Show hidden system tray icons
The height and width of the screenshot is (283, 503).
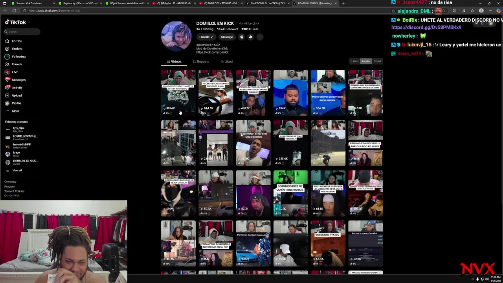pos(473,279)
